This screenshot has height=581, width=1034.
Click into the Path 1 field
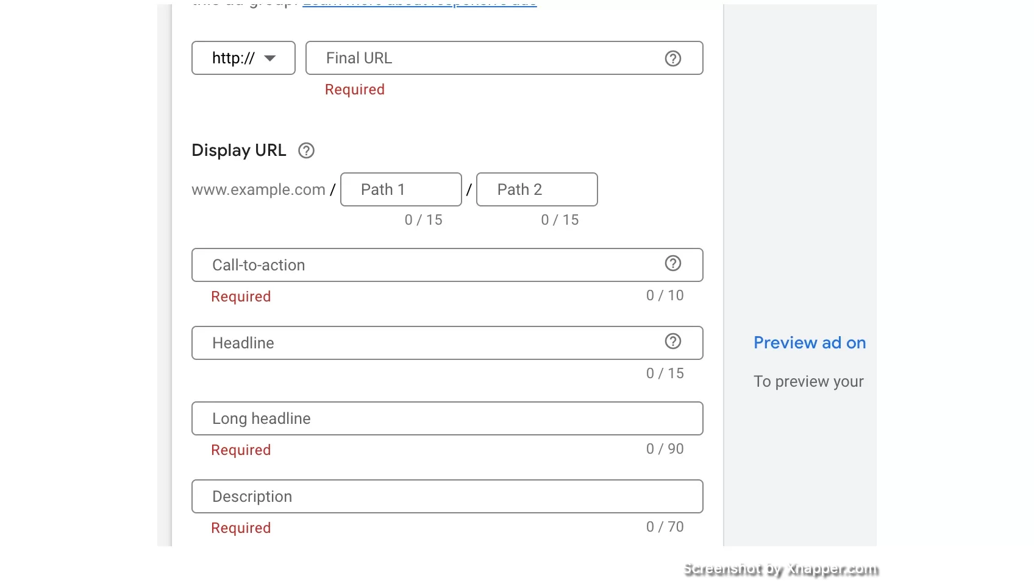(401, 189)
